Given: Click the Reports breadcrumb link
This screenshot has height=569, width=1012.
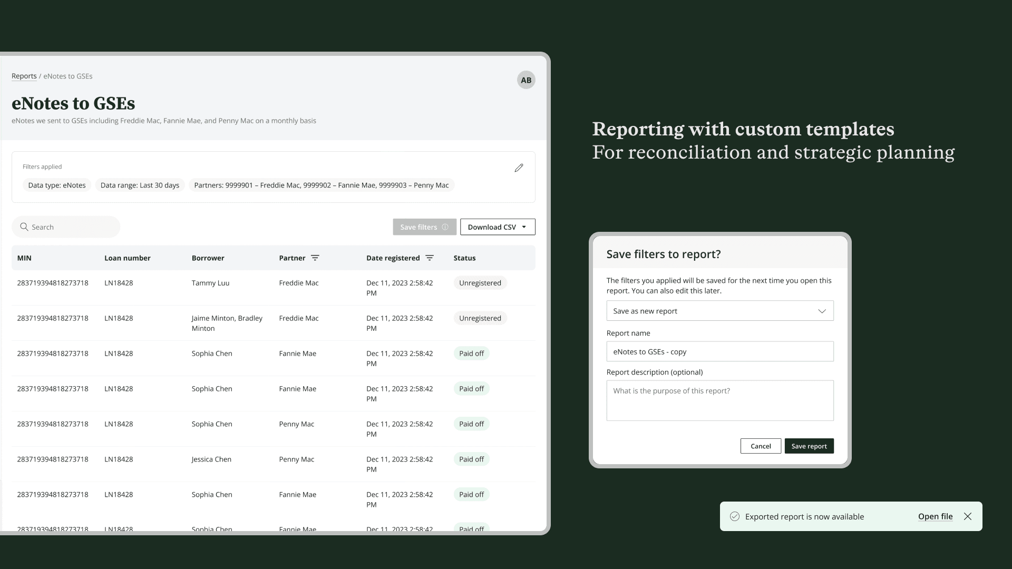Looking at the screenshot, I should click(24, 76).
